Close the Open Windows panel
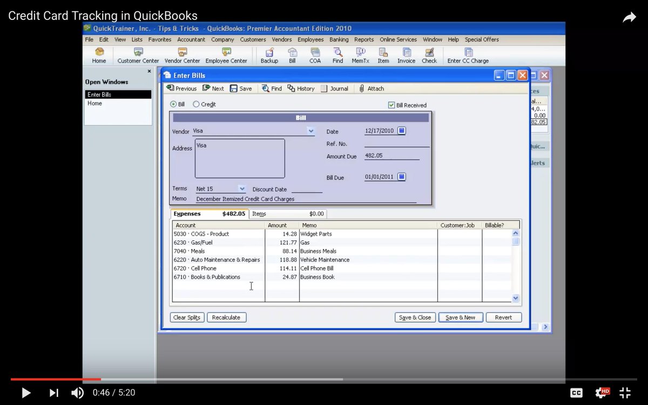648x405 pixels. [x=150, y=71]
